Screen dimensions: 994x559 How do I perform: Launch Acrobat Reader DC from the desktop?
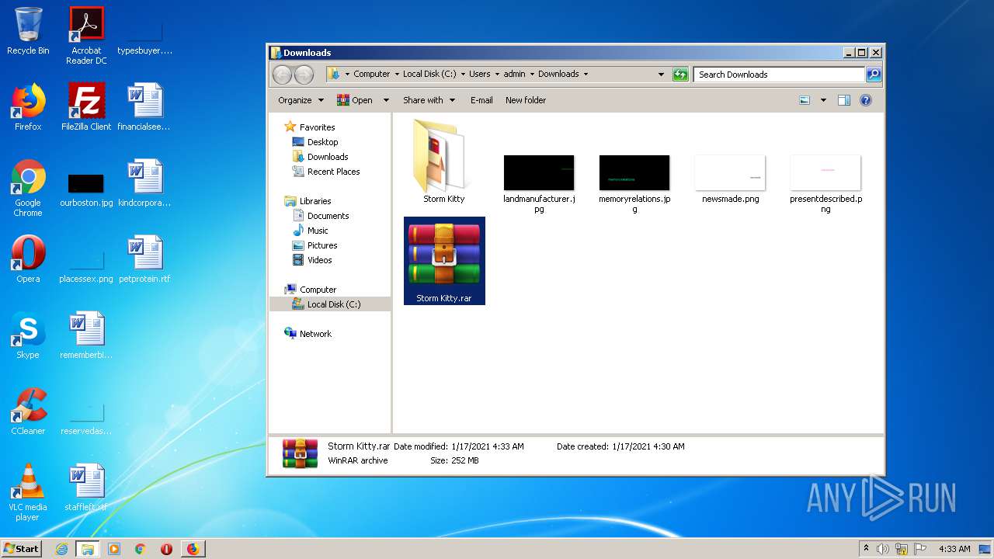tap(86, 36)
